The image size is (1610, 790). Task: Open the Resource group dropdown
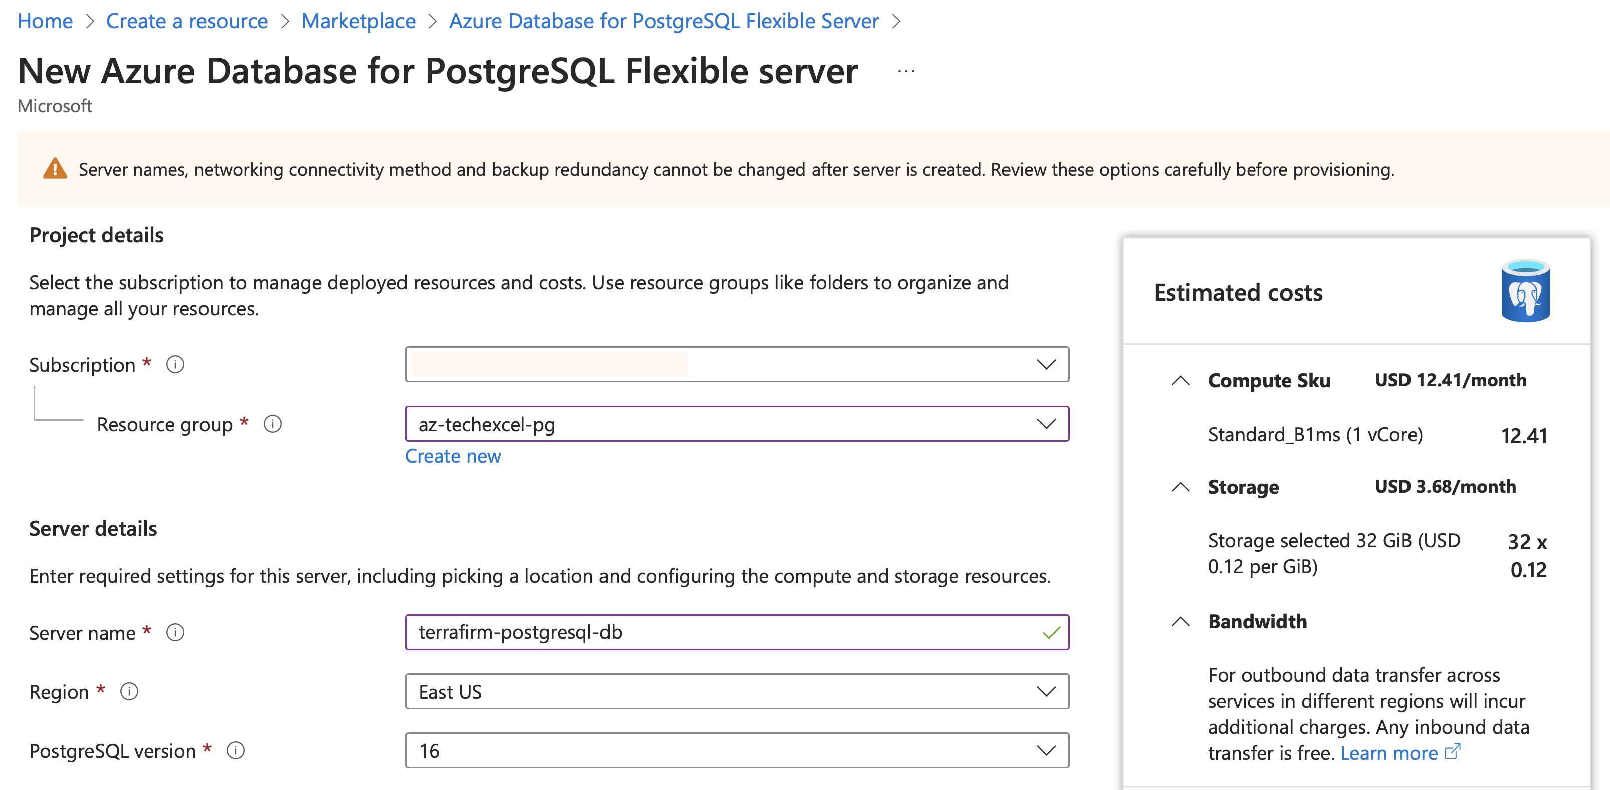tap(736, 424)
